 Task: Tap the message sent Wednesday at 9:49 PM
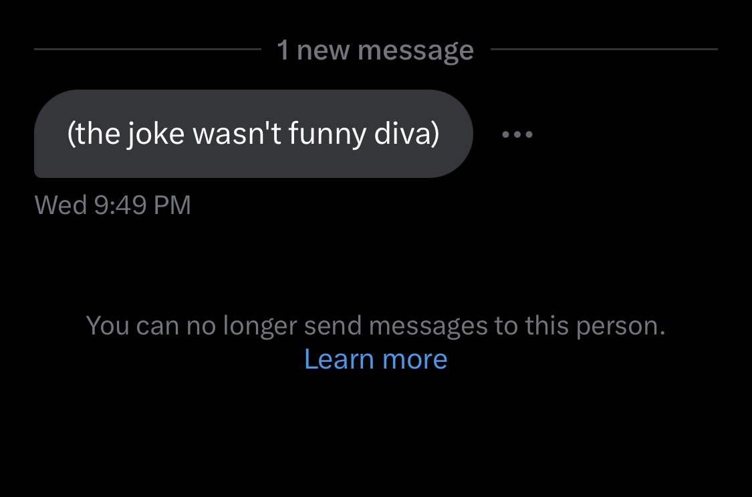tap(253, 134)
